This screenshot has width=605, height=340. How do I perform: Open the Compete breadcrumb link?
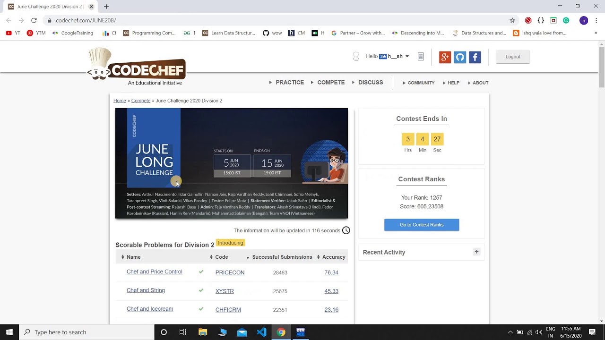[141, 101]
